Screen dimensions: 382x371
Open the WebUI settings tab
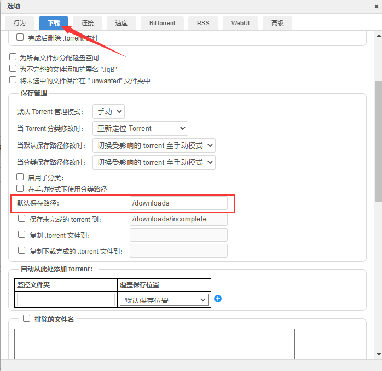[241, 23]
